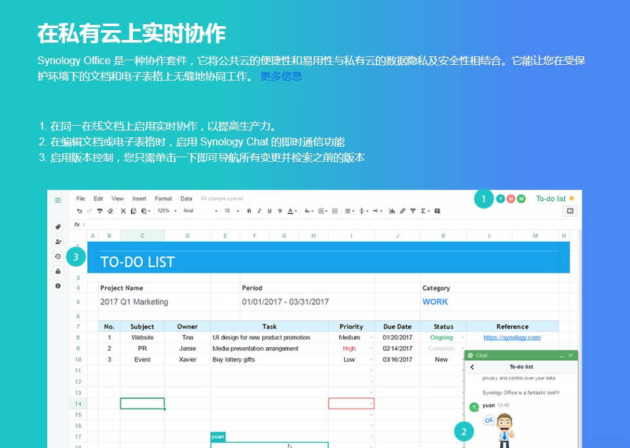Close the Chat panel
The image size is (630, 448).
tap(570, 355)
